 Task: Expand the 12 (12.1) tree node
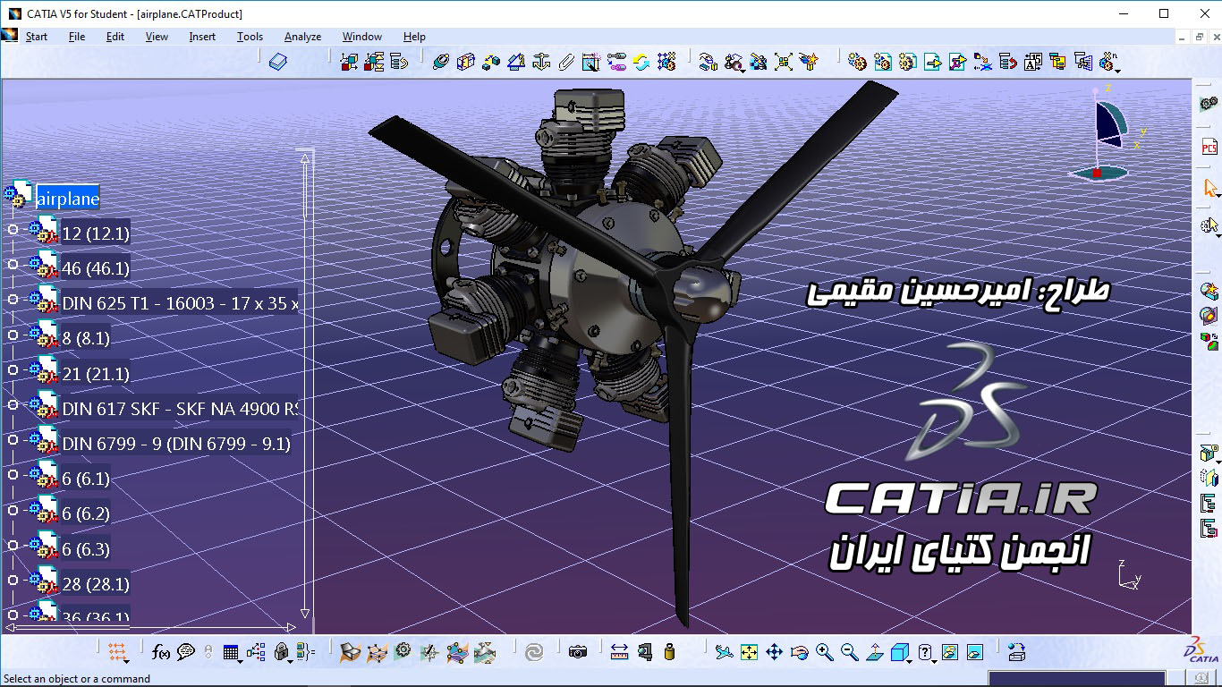pos(13,230)
